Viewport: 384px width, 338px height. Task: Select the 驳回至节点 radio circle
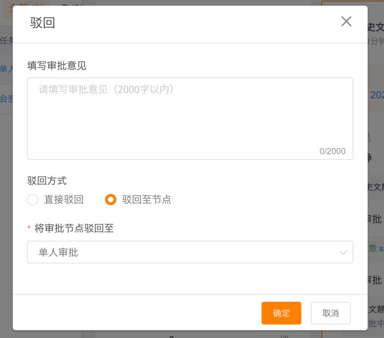(x=111, y=200)
